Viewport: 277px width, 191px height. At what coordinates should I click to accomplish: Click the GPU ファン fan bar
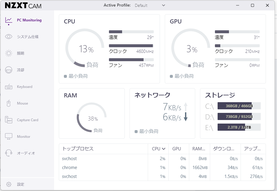pyautogui.click(x=237, y=60)
